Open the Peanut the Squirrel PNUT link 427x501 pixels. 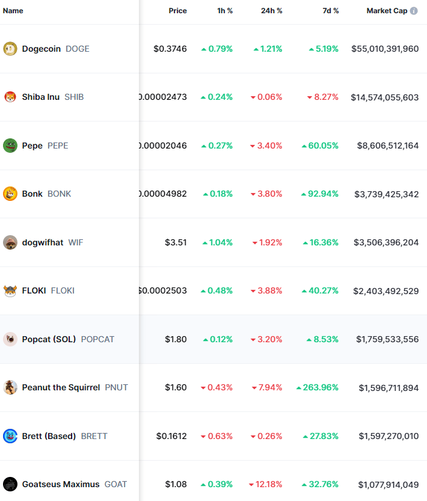pyautogui.click(x=75, y=387)
